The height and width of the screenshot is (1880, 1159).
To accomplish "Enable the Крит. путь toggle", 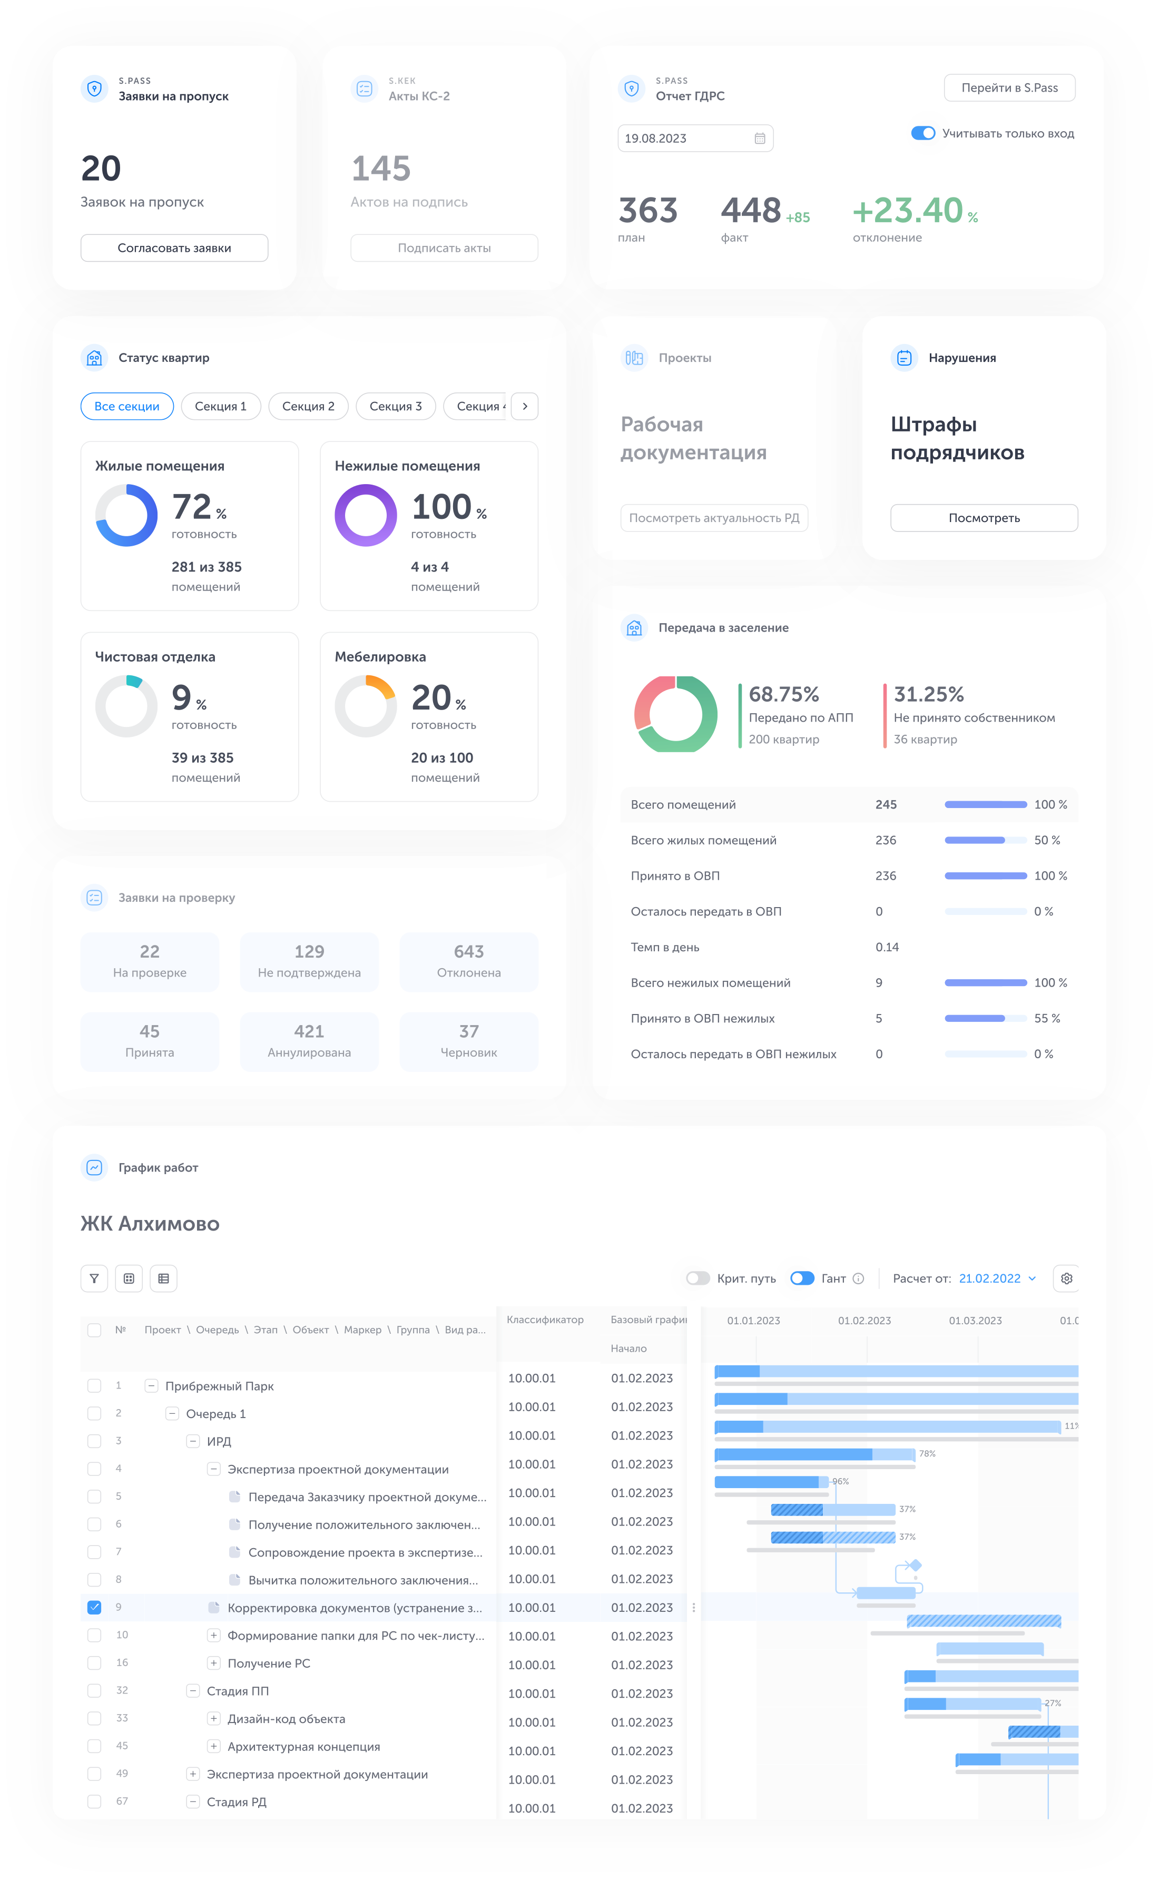I will [698, 1278].
